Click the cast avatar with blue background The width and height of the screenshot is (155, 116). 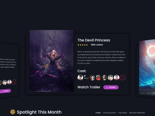111,78
